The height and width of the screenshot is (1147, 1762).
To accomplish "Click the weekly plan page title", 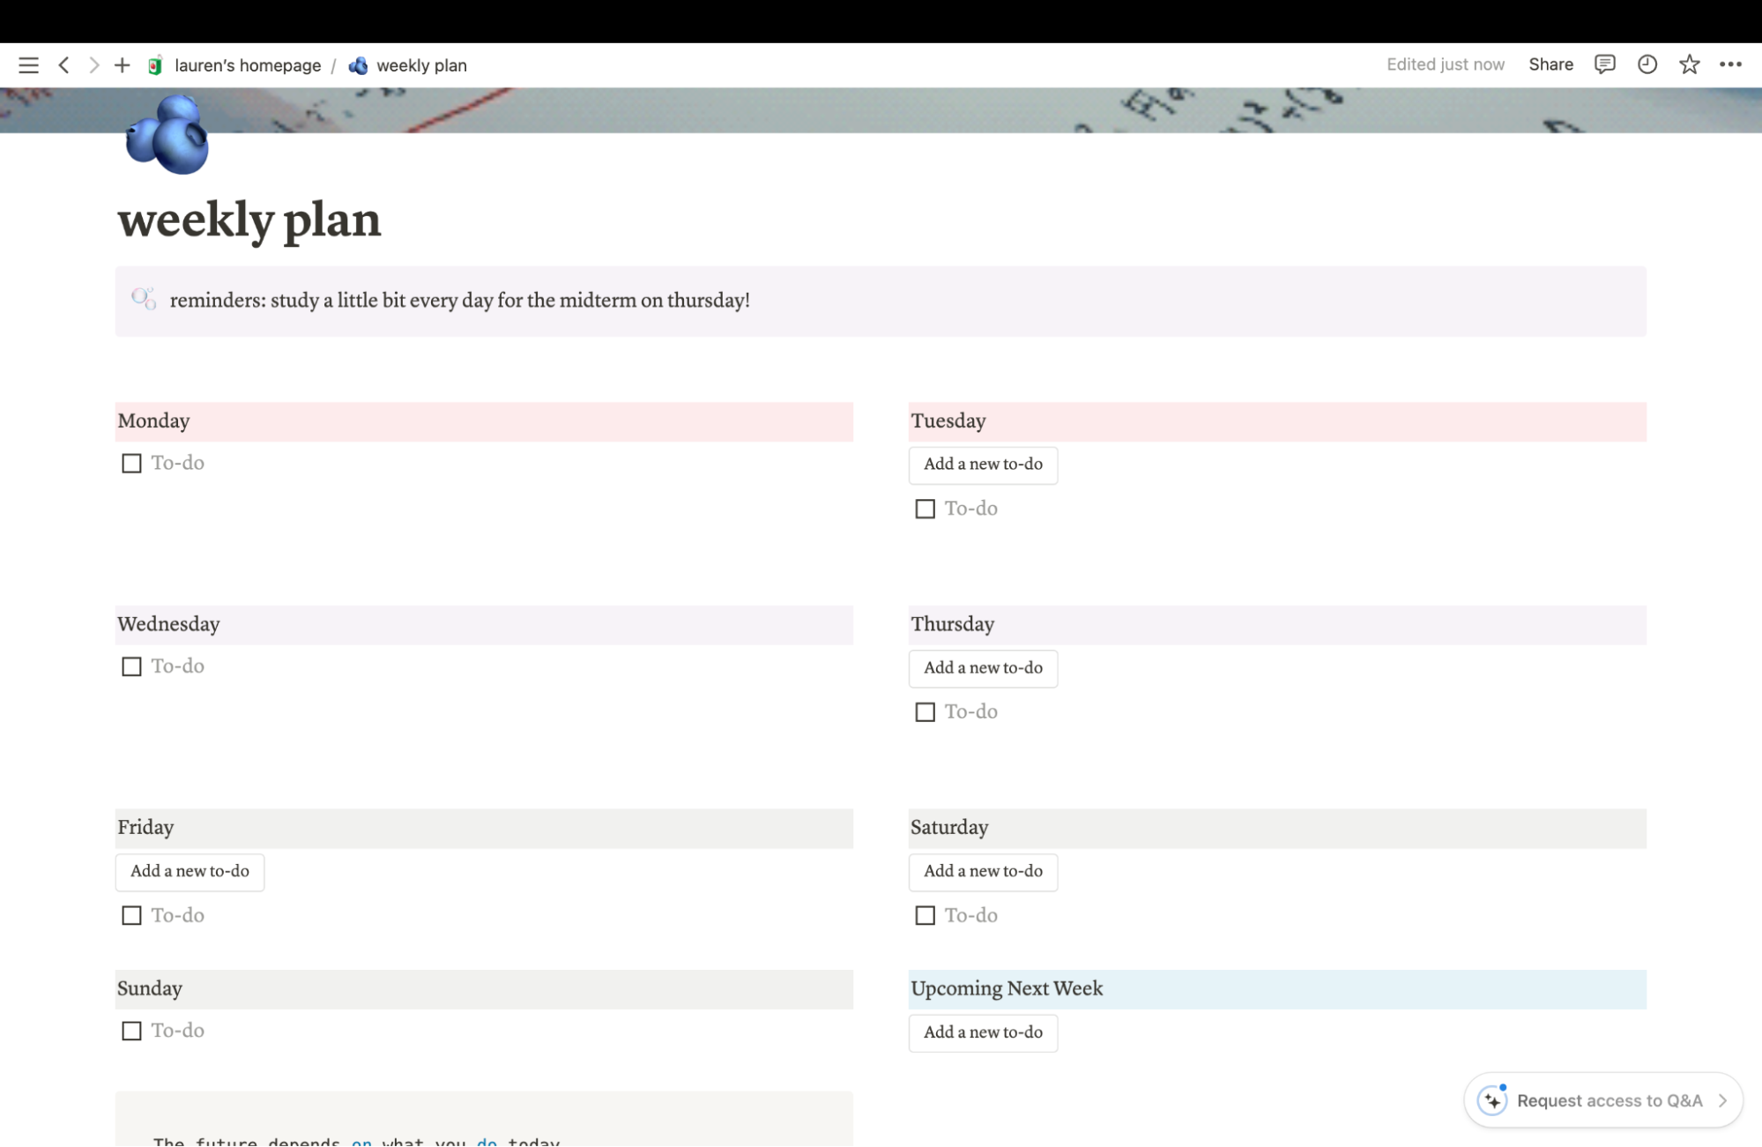I will (249, 220).
